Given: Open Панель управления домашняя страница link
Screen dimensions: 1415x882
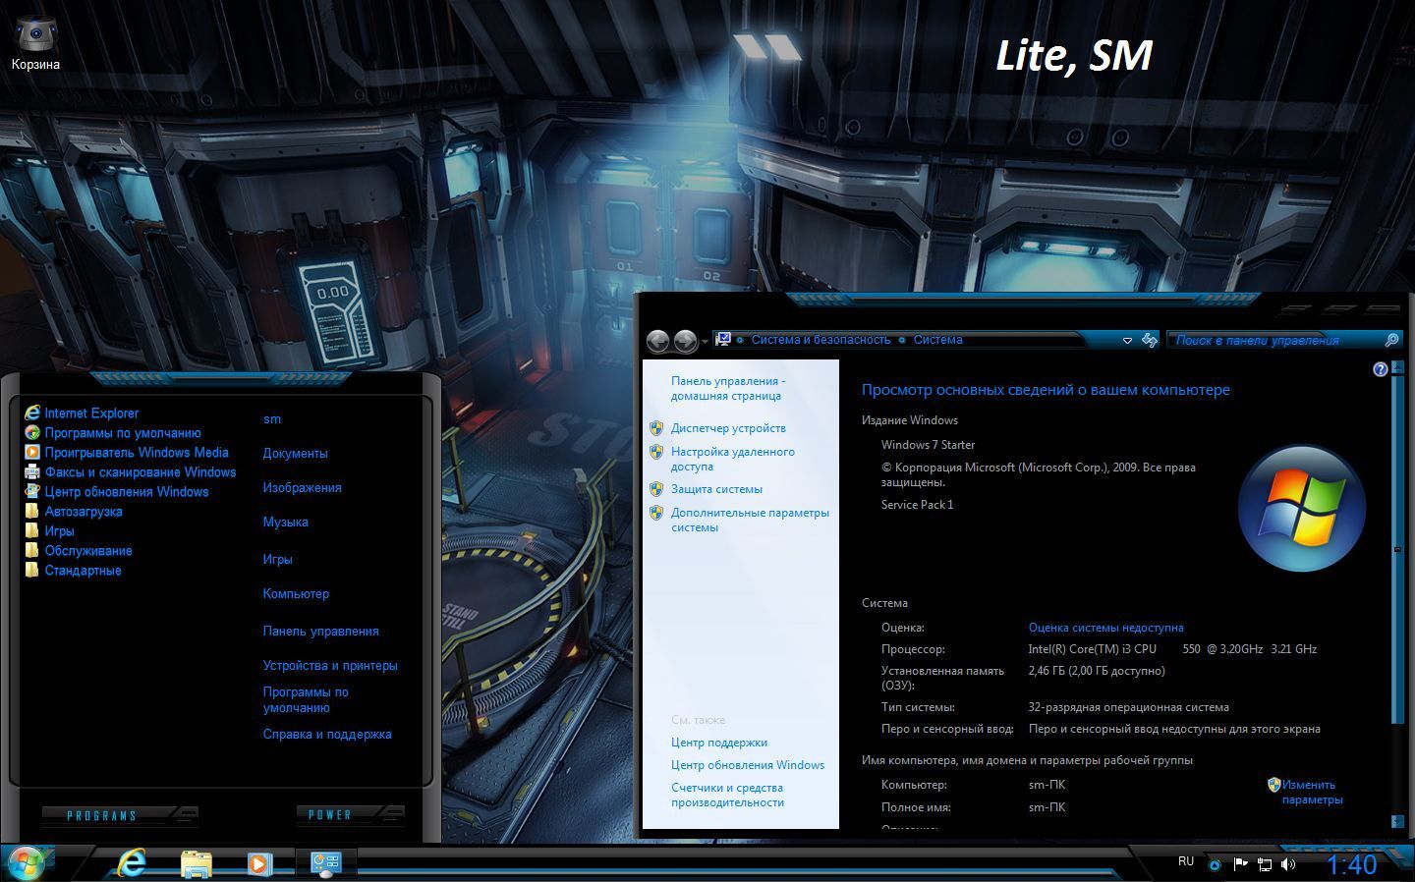Looking at the screenshot, I should point(727,388).
